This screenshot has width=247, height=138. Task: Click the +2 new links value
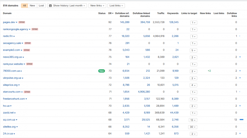209,71
